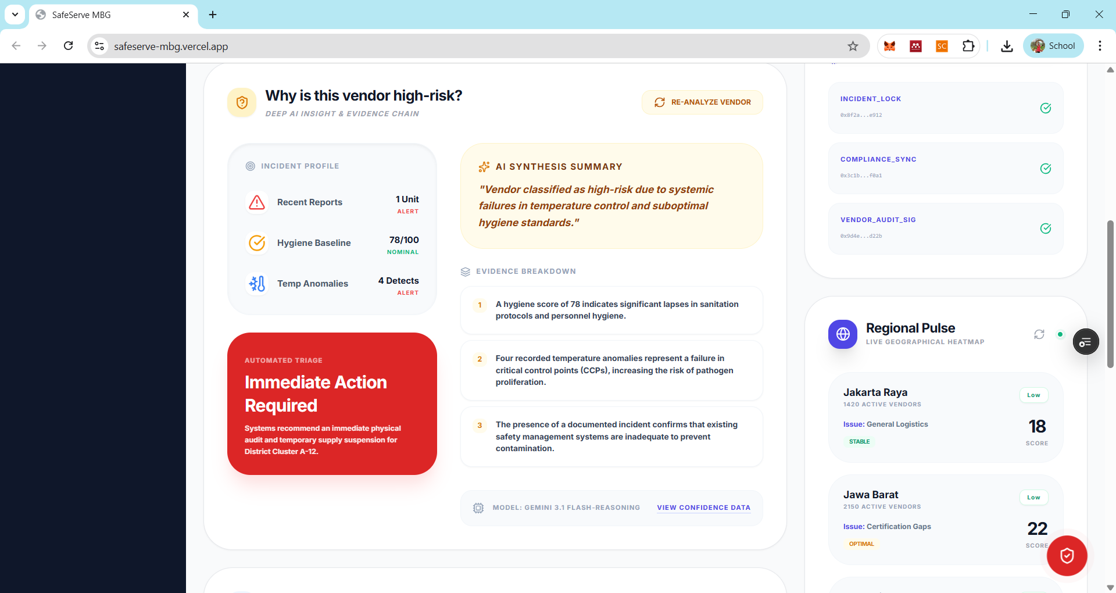Screen dimensions: 1116x593
Task: Click evidence item 1 about hygiene score
Action: [611, 310]
